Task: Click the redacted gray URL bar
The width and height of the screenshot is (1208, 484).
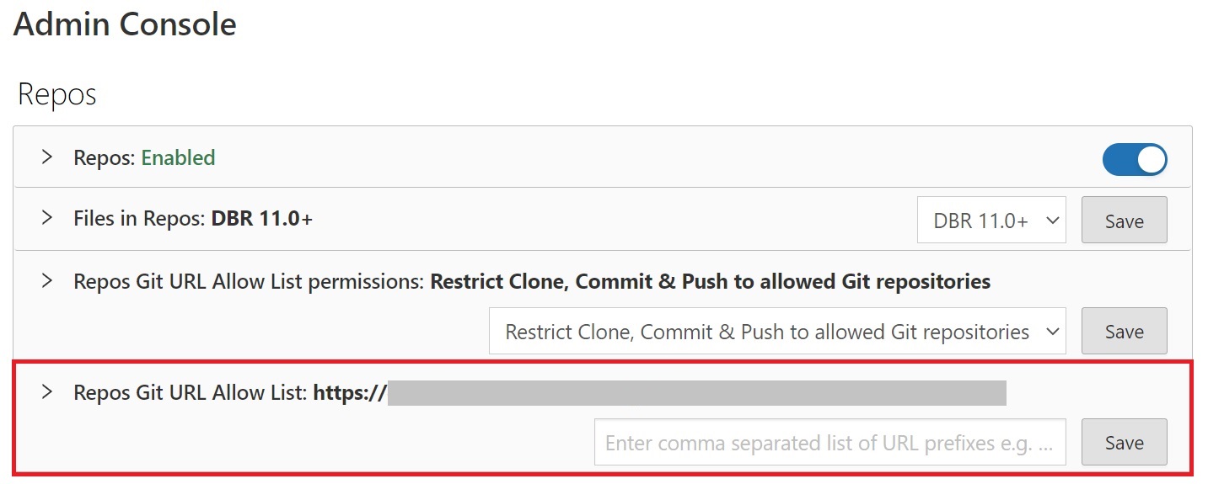Action: [x=697, y=393]
